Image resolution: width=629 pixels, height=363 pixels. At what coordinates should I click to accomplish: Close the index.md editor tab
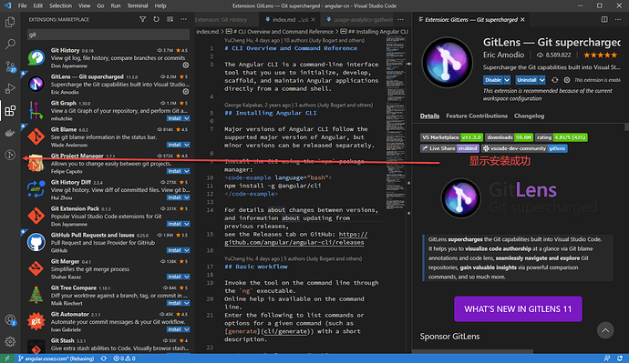pos(314,19)
